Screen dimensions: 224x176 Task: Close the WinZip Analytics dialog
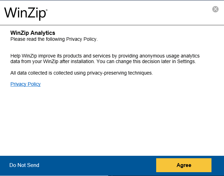[x=216, y=9]
